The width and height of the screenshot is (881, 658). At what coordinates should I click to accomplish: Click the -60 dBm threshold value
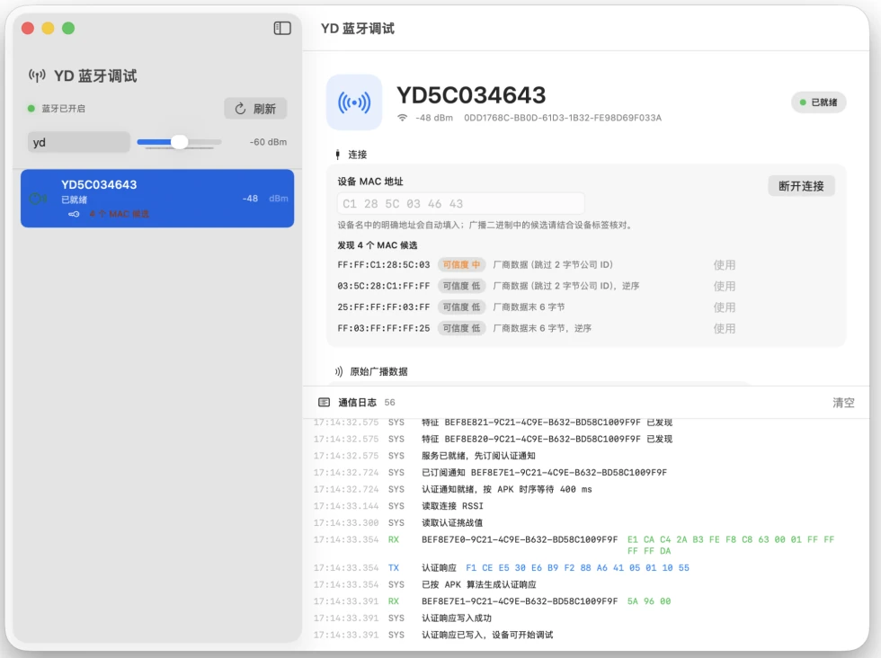tap(268, 142)
